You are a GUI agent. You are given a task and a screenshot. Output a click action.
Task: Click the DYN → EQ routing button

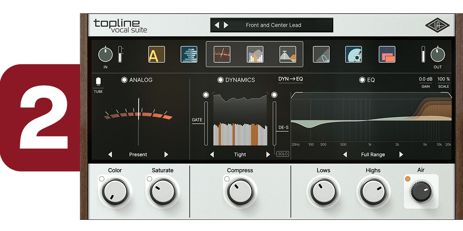click(x=290, y=79)
